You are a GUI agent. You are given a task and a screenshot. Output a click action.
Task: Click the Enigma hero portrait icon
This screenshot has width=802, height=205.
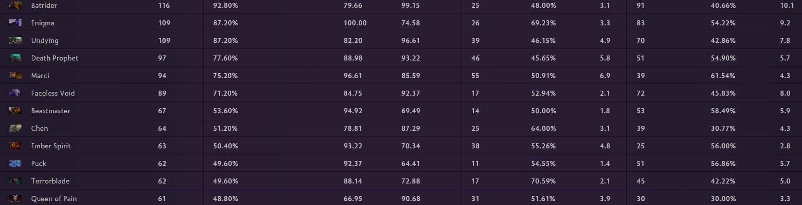(15, 23)
